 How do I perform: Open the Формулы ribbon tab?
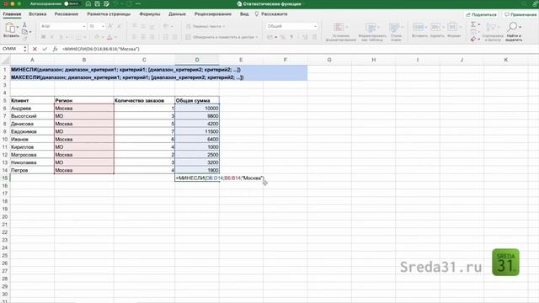(150, 14)
